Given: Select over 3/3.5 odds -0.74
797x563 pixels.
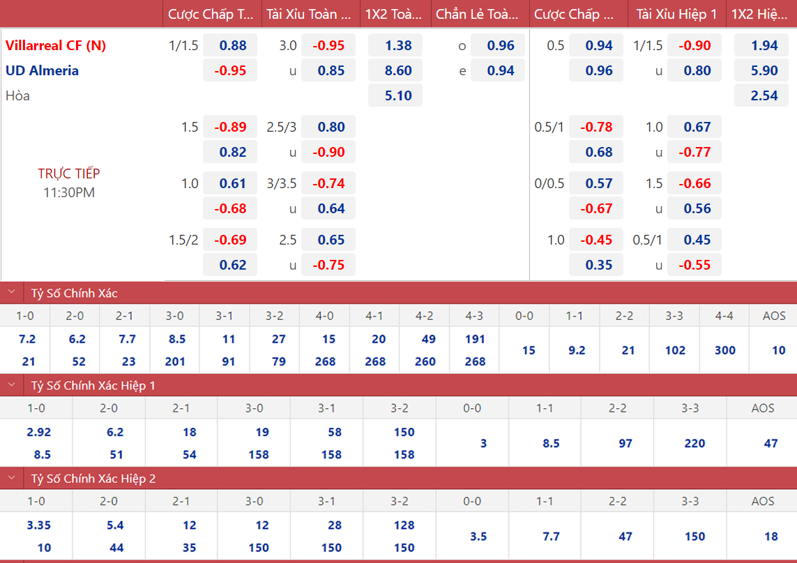Looking at the screenshot, I should (x=328, y=183).
